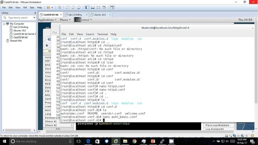Open File Explorer from the taskbar
The width and height of the screenshot is (258, 145).
click(x=125, y=141)
